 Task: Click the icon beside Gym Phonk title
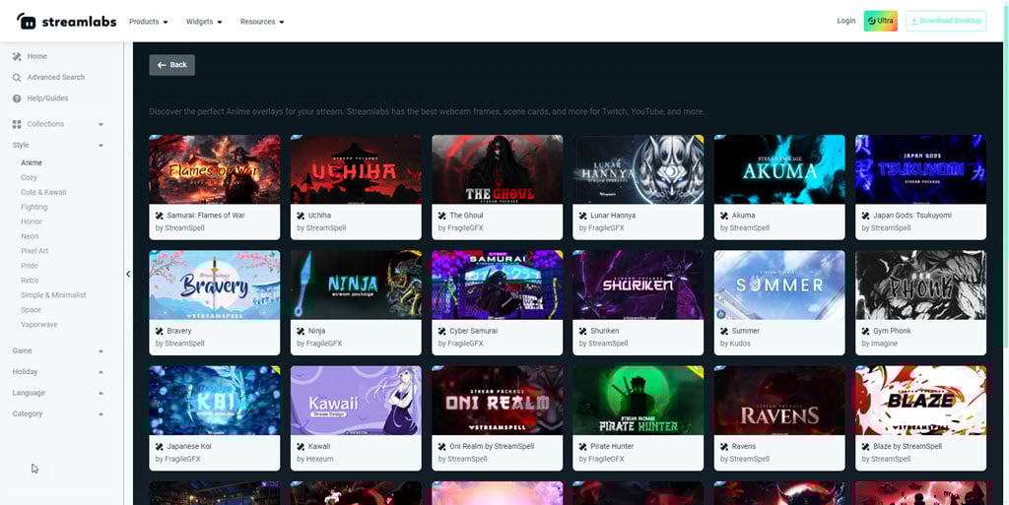pyautogui.click(x=865, y=331)
